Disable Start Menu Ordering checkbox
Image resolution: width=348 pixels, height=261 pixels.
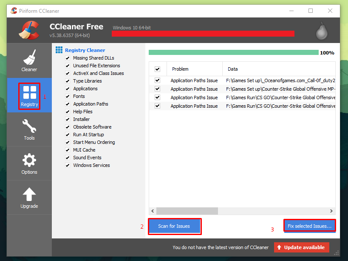(x=68, y=143)
